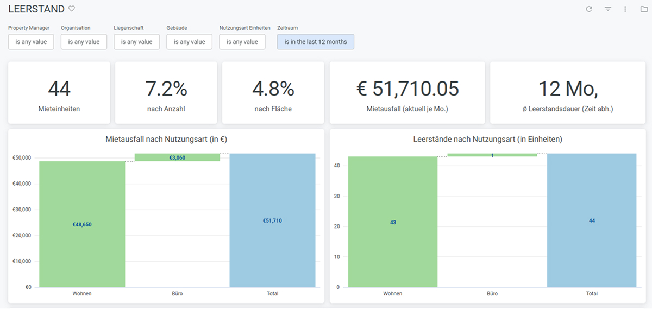Open the Property Manager filter dropdown

(31, 42)
